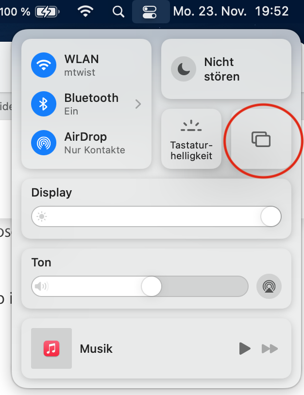The height and width of the screenshot is (395, 304).
Task: Open the Wi-Fi menu bar icon
Action: tap(85, 11)
